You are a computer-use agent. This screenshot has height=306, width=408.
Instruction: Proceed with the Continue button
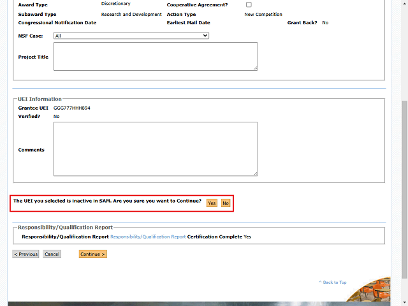93,254
